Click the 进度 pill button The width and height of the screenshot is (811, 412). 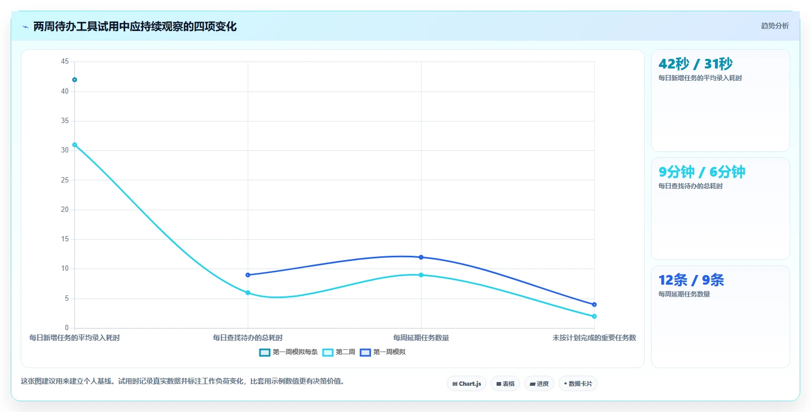coord(539,384)
